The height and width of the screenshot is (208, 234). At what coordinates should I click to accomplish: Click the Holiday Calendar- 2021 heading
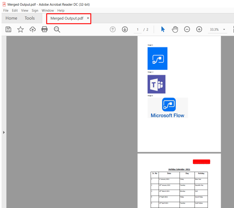[x=179, y=169]
